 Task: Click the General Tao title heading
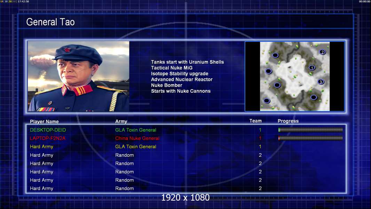(50, 22)
